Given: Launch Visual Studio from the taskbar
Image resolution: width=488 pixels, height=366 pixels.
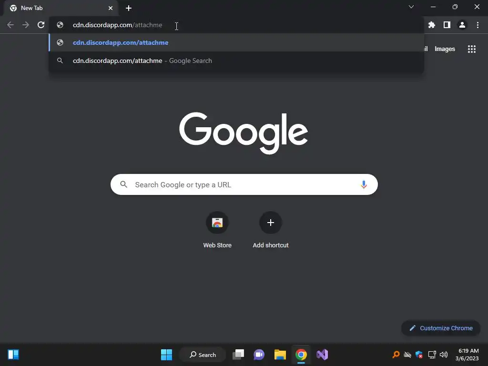Looking at the screenshot, I should (x=322, y=355).
